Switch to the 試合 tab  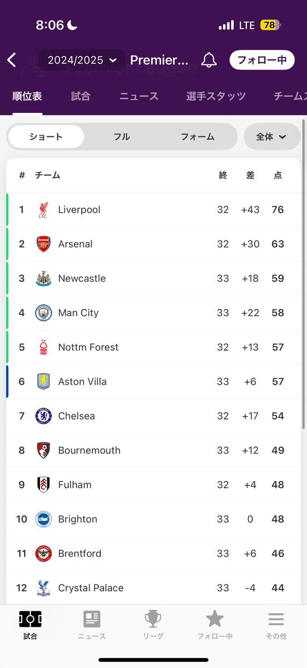(81, 96)
